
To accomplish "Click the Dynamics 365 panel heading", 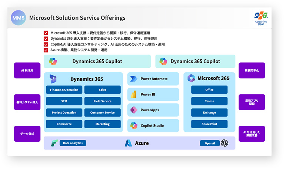I will tap(87, 79).
